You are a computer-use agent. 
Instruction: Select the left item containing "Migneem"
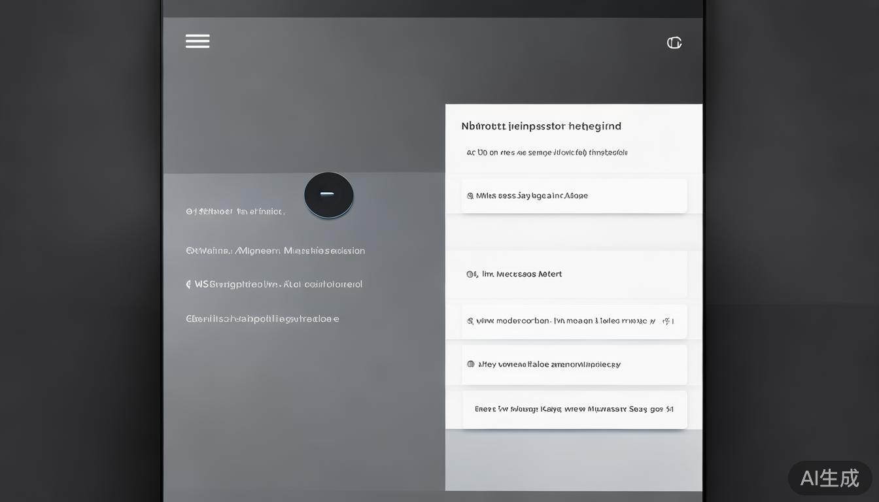click(275, 251)
